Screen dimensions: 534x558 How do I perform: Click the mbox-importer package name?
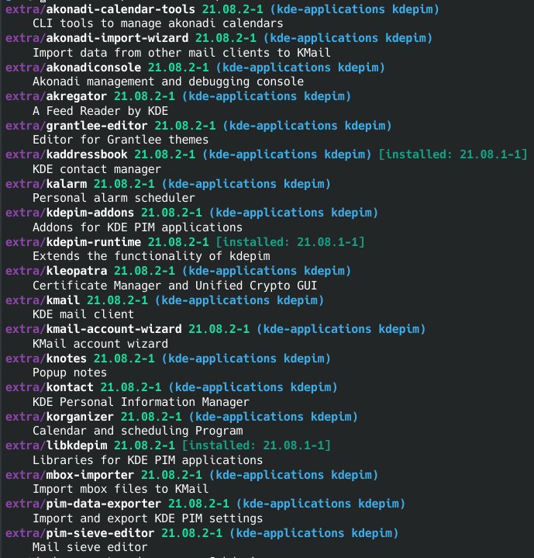[90, 475]
